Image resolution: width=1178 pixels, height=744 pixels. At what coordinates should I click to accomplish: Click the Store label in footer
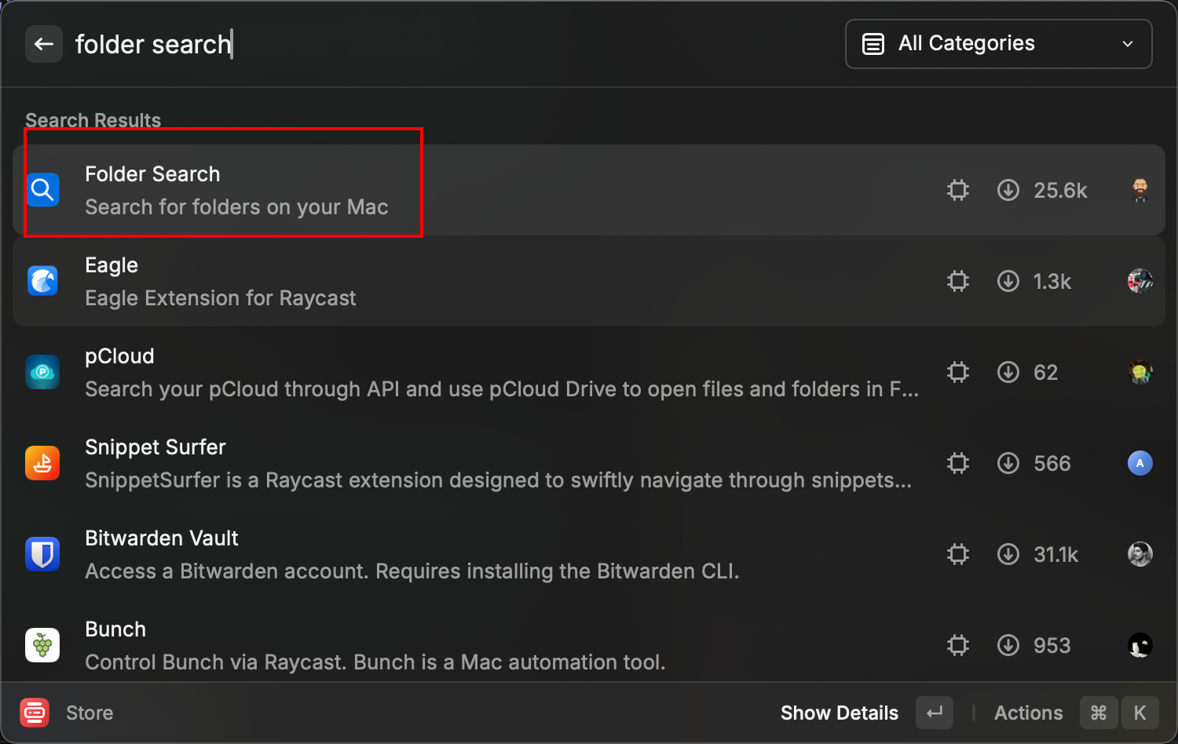pyautogui.click(x=90, y=713)
